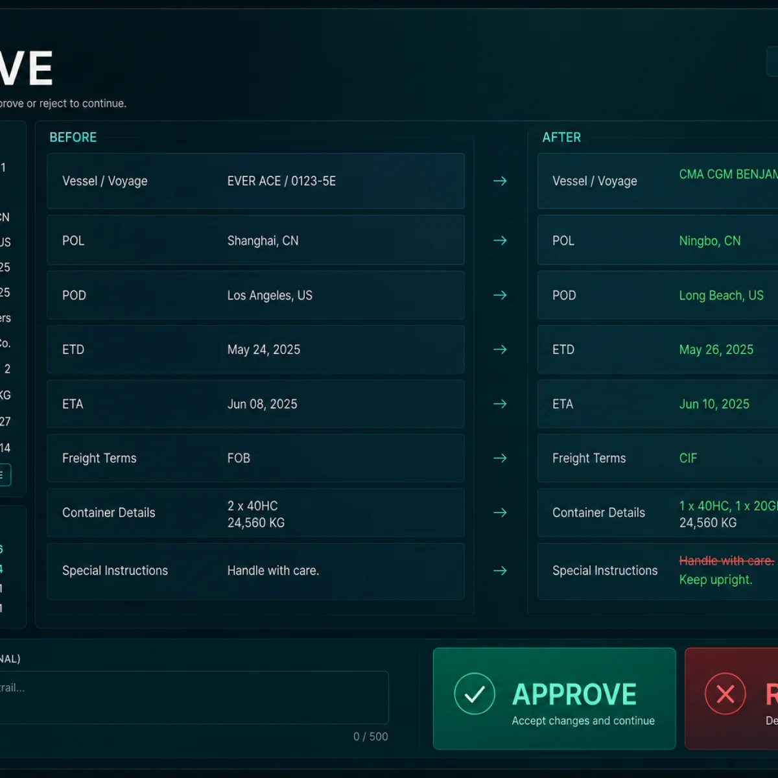This screenshot has width=778, height=778.
Task: Select Before 'Freight Terms' label
Action: [99, 458]
